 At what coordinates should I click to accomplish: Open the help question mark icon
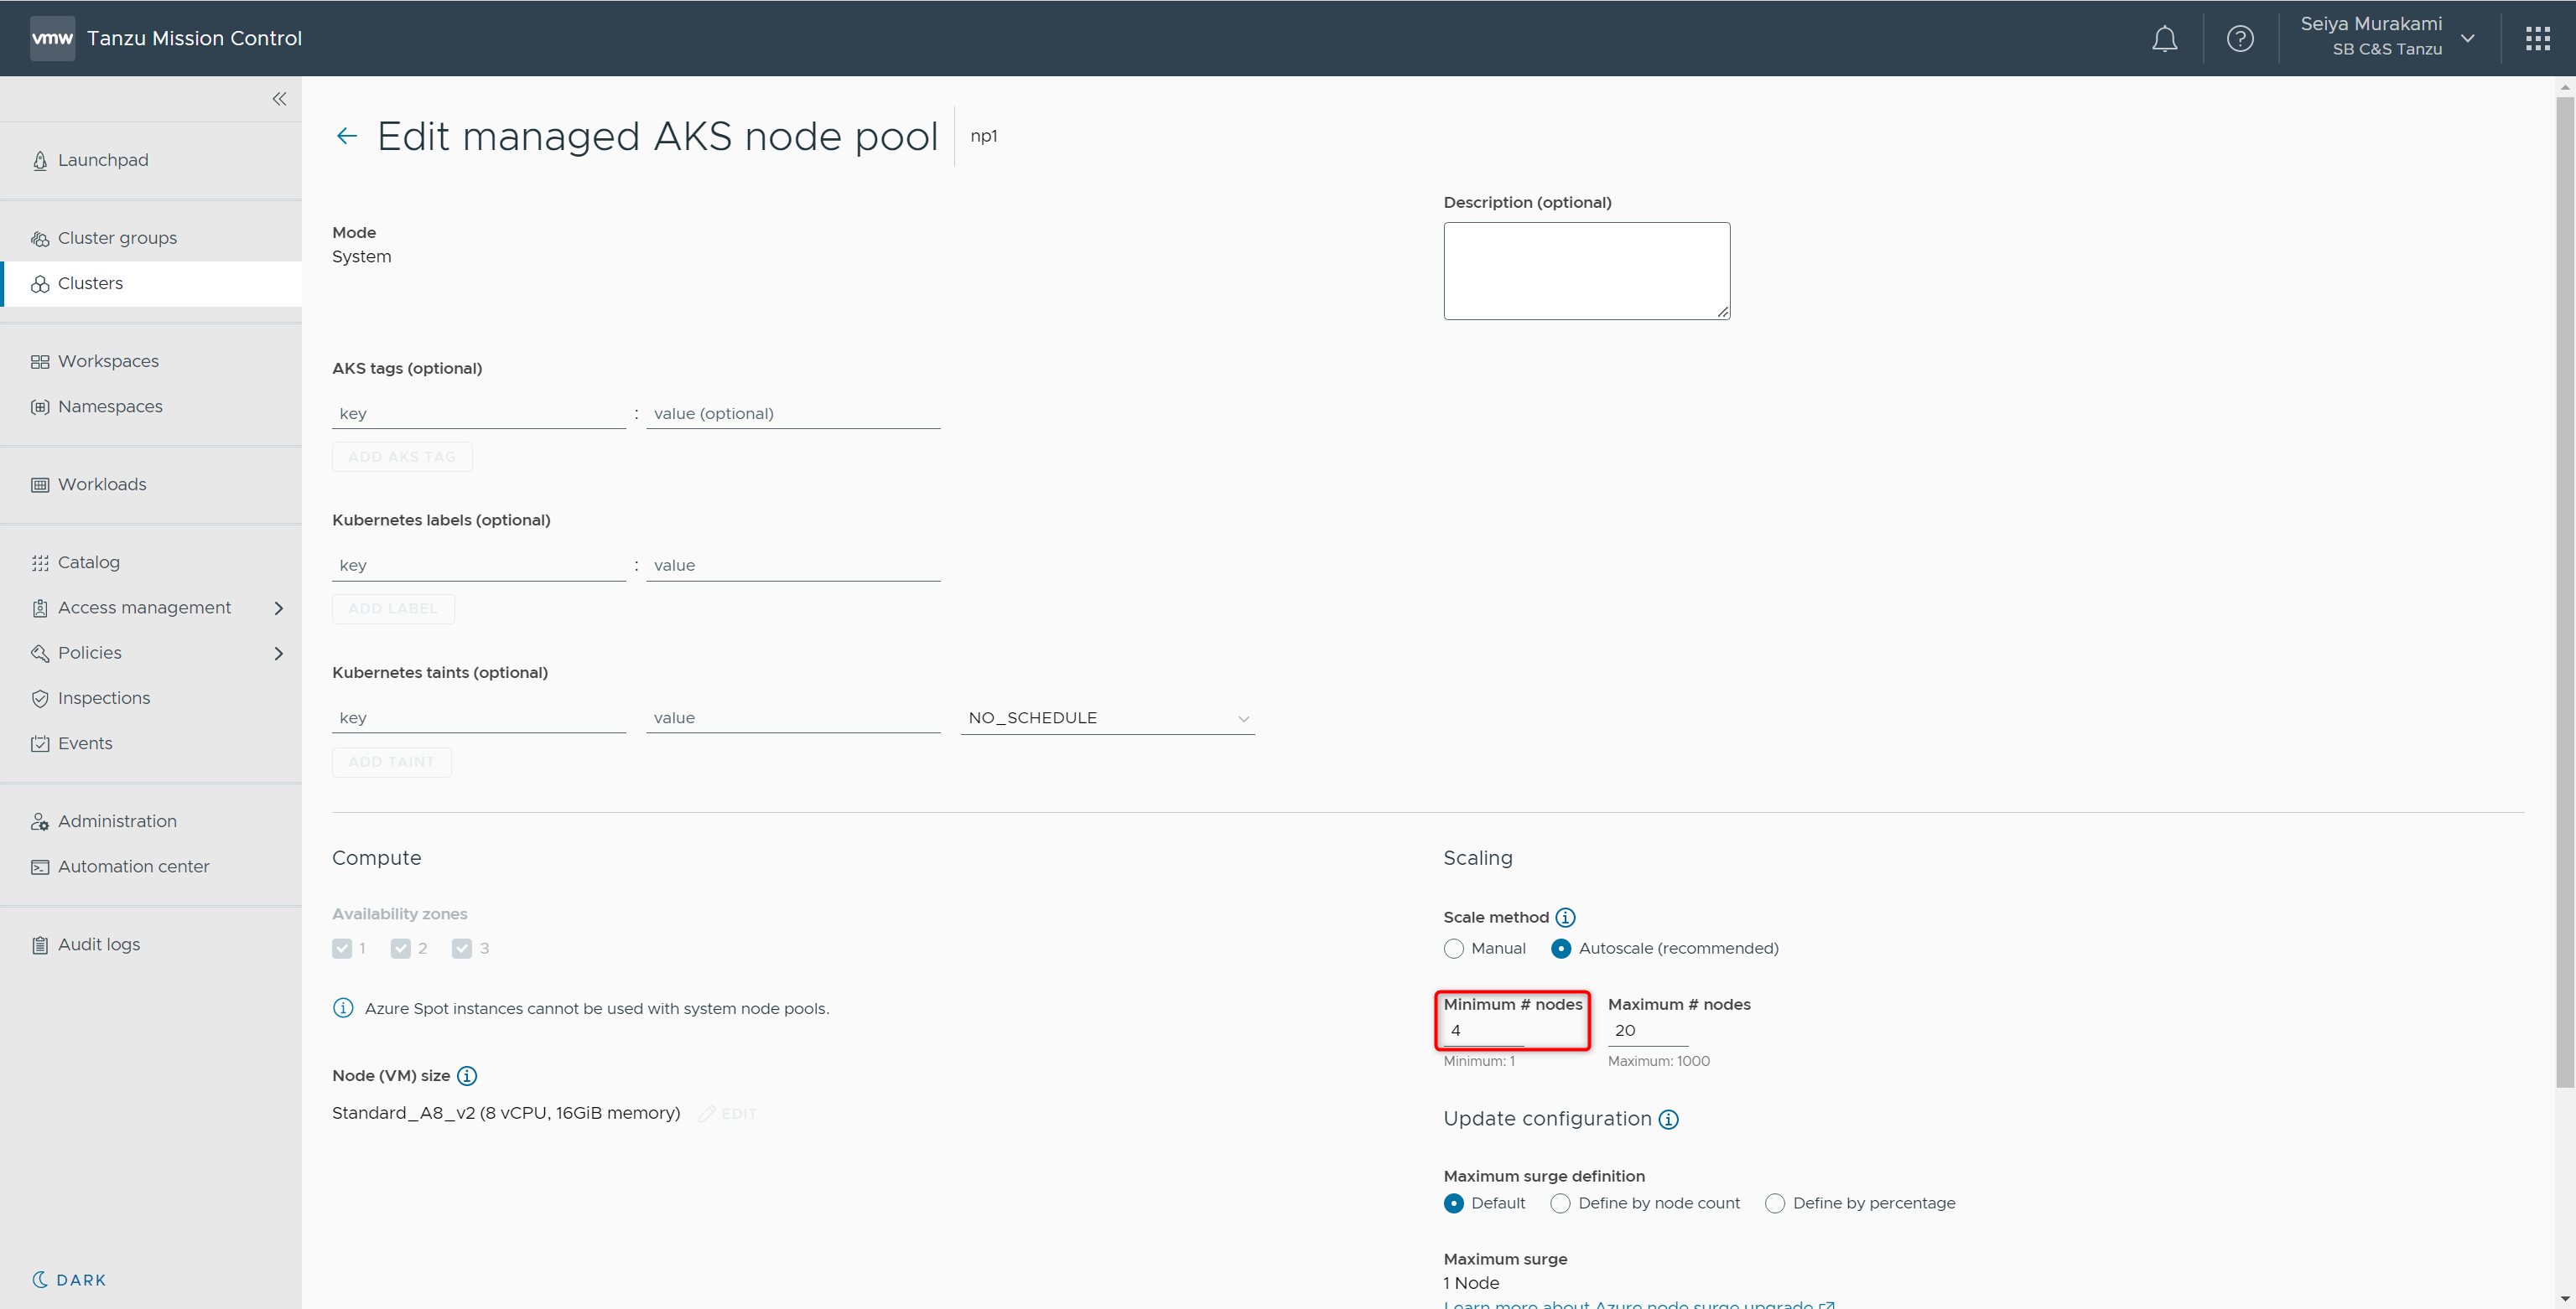click(2240, 39)
